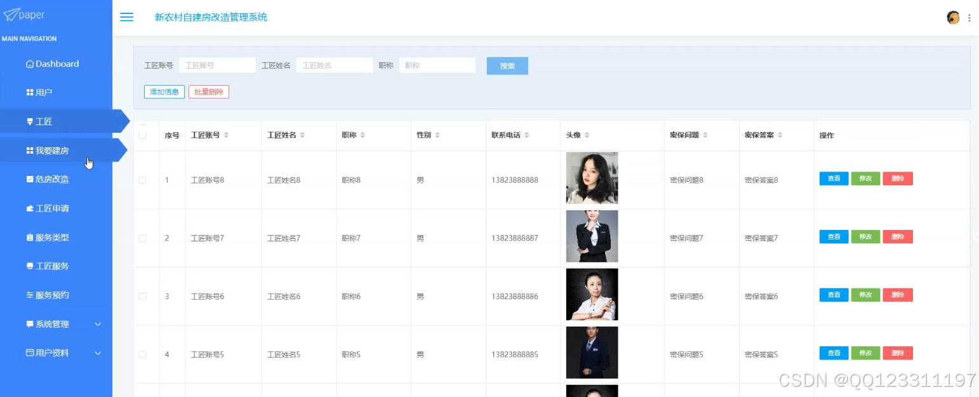Open avatar photo in 工匠账号7 row
The height and width of the screenshot is (397, 979).
tap(592, 236)
